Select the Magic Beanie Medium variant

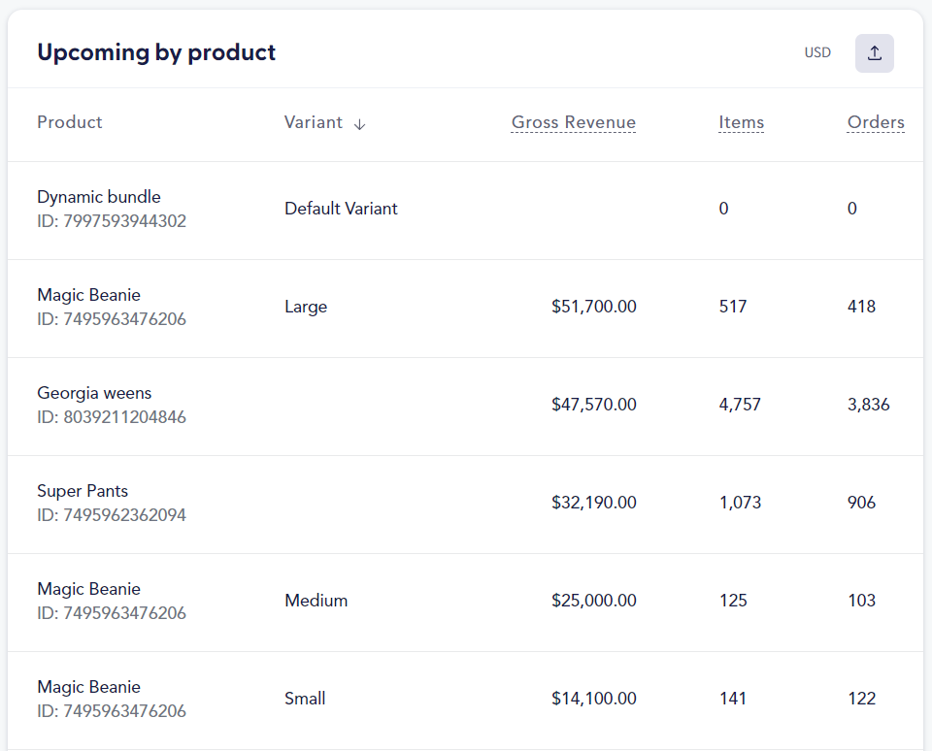316,601
